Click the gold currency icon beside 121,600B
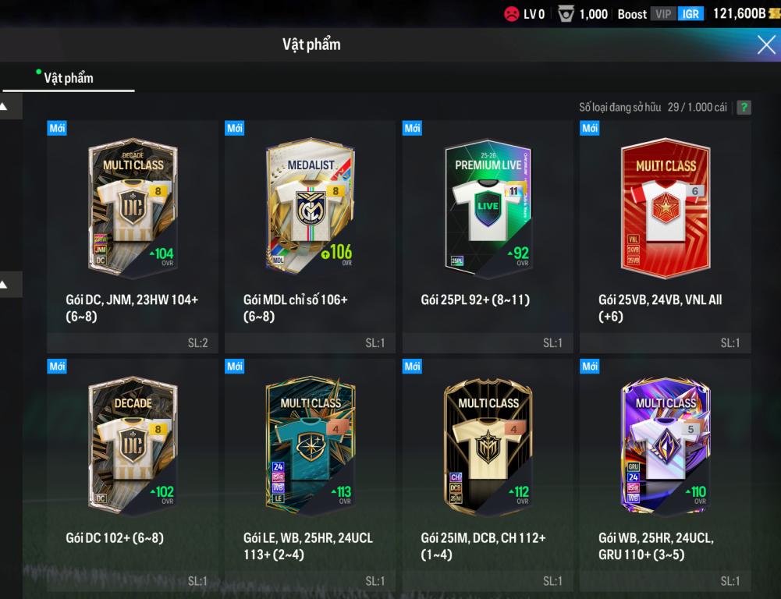Image resolution: width=781 pixels, height=599 pixels. 775,13
